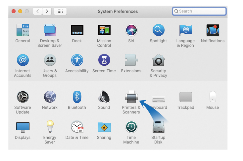Open Notifications preferences

pyautogui.click(x=213, y=30)
